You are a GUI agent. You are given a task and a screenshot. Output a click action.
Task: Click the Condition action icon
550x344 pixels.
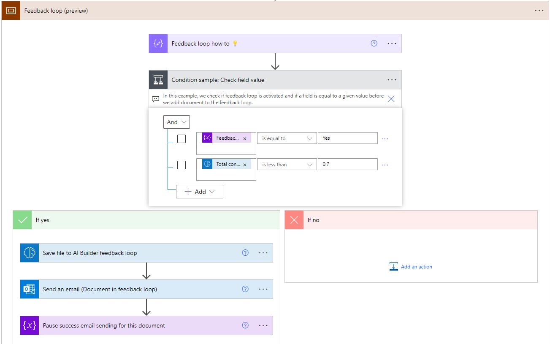[158, 80]
